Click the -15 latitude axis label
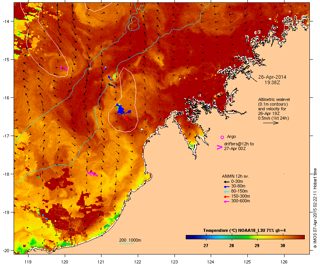This screenshot has width=320, height=265. click(x=5, y=60)
